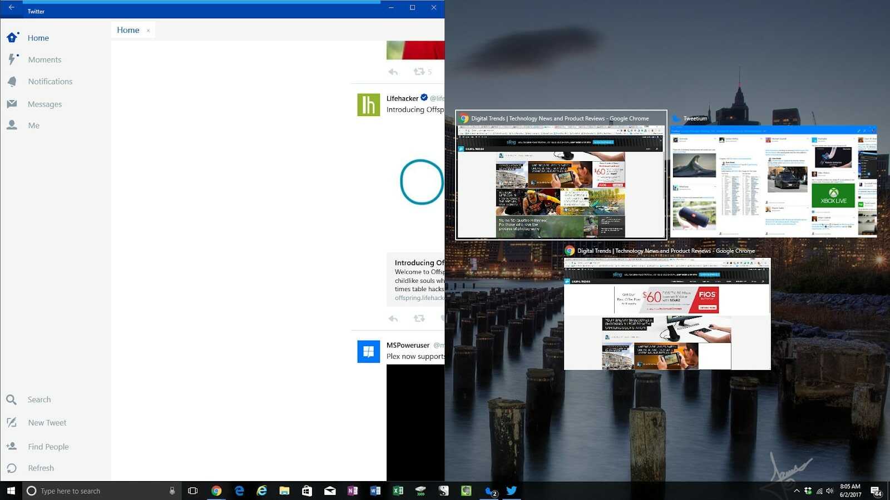Image resolution: width=890 pixels, height=500 pixels.
Task: Retweet the Lifehacker tweet via retweet icon
Action: coord(419,318)
